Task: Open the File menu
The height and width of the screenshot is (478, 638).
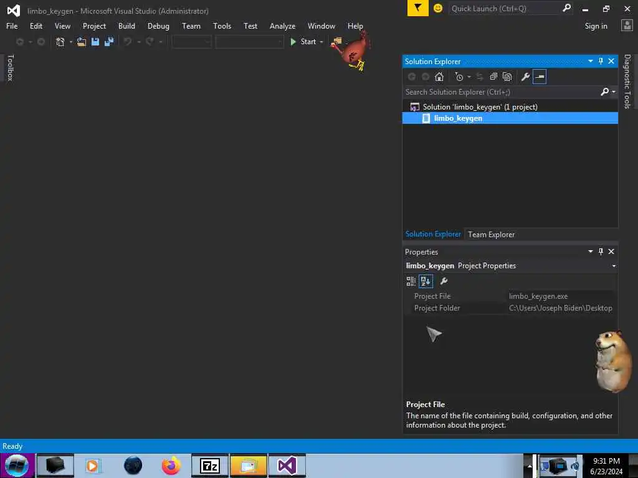Action: [12, 26]
